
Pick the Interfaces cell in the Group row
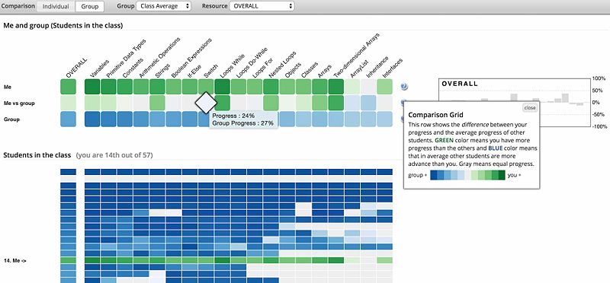coord(384,119)
